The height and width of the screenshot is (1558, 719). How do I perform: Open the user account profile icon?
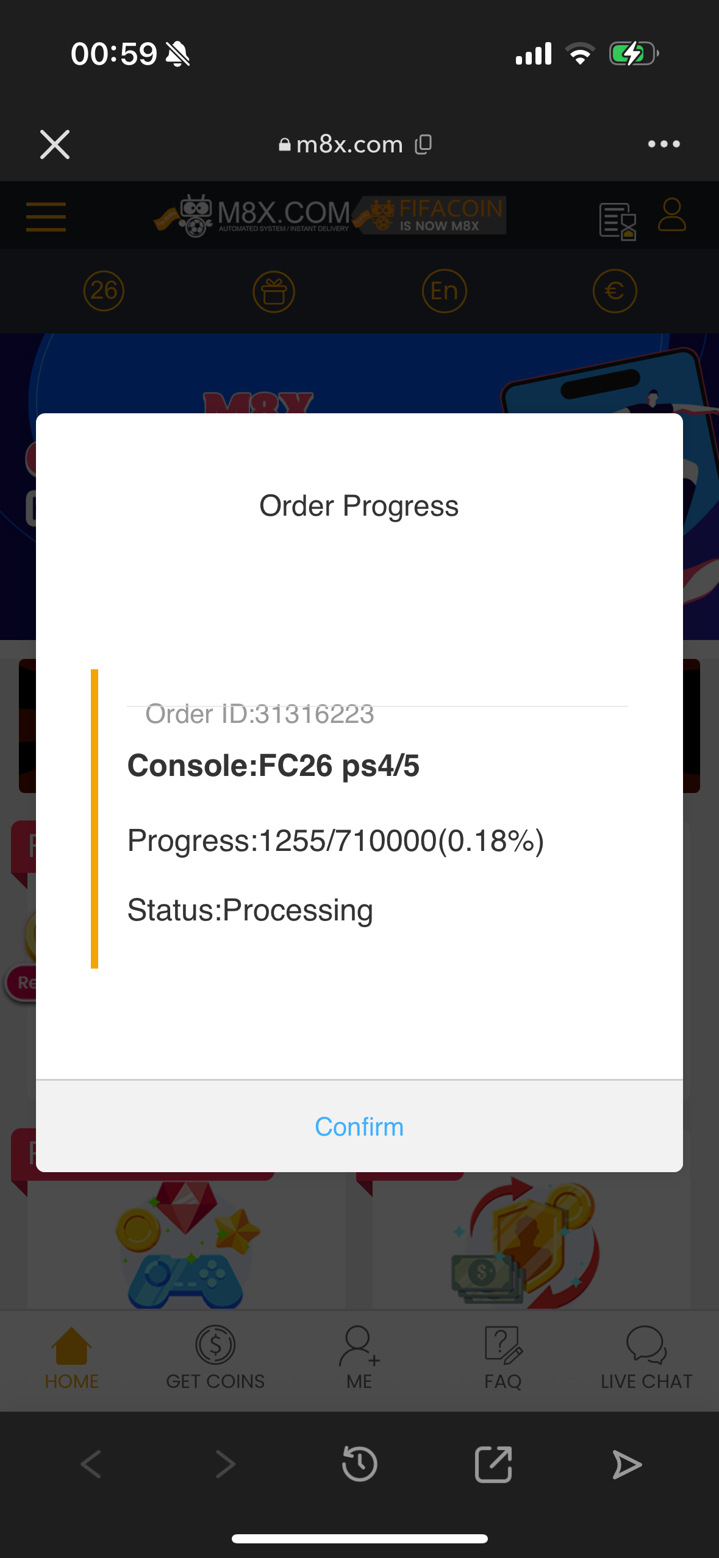pos(671,215)
